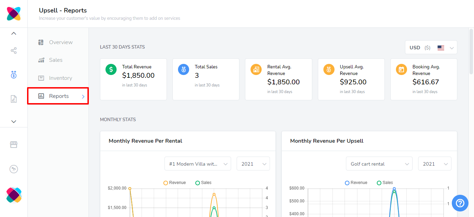Toggle Revenue legend in rental chart
The image size is (474, 217).
point(175,183)
